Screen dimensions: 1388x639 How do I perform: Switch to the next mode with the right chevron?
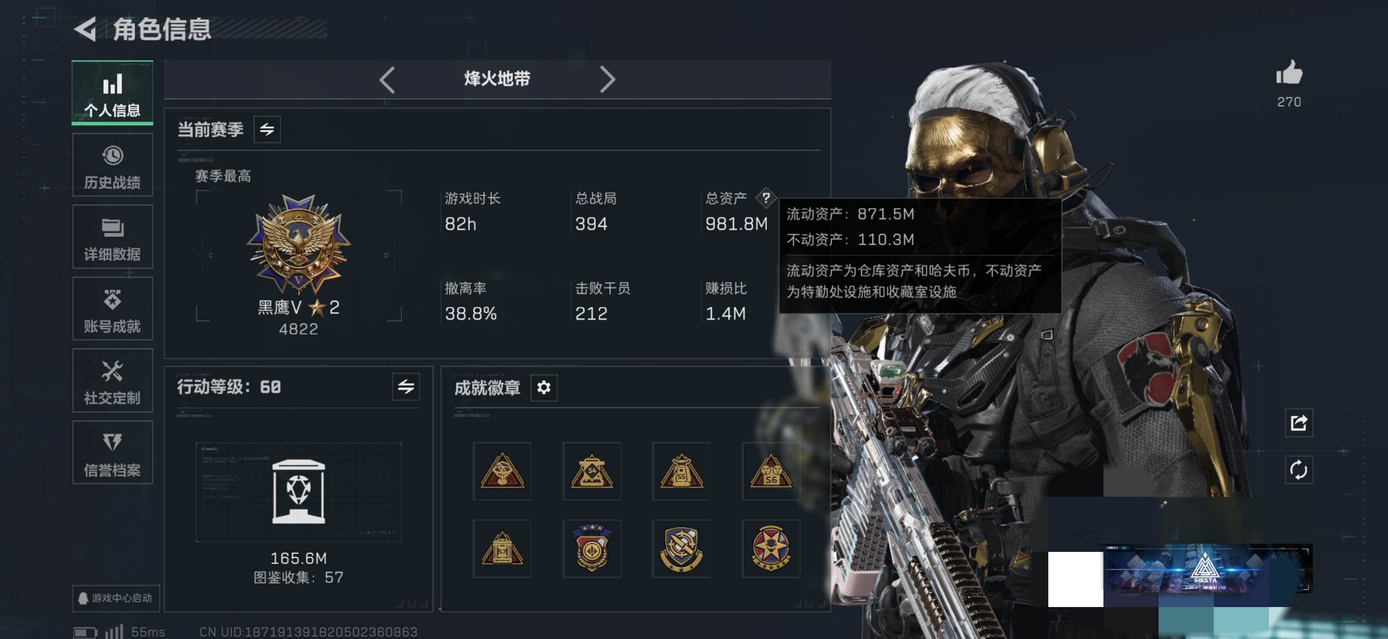tap(607, 80)
